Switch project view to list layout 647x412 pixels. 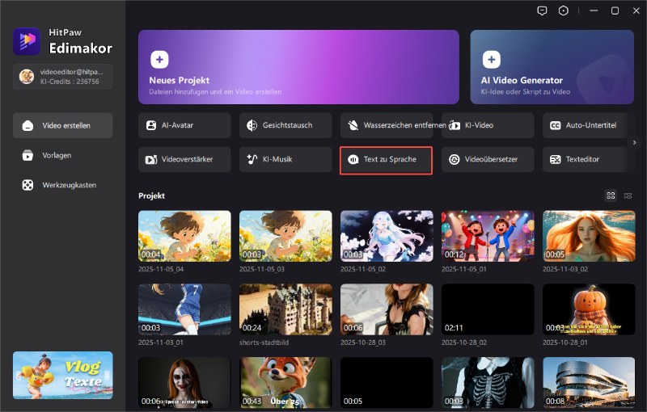628,195
